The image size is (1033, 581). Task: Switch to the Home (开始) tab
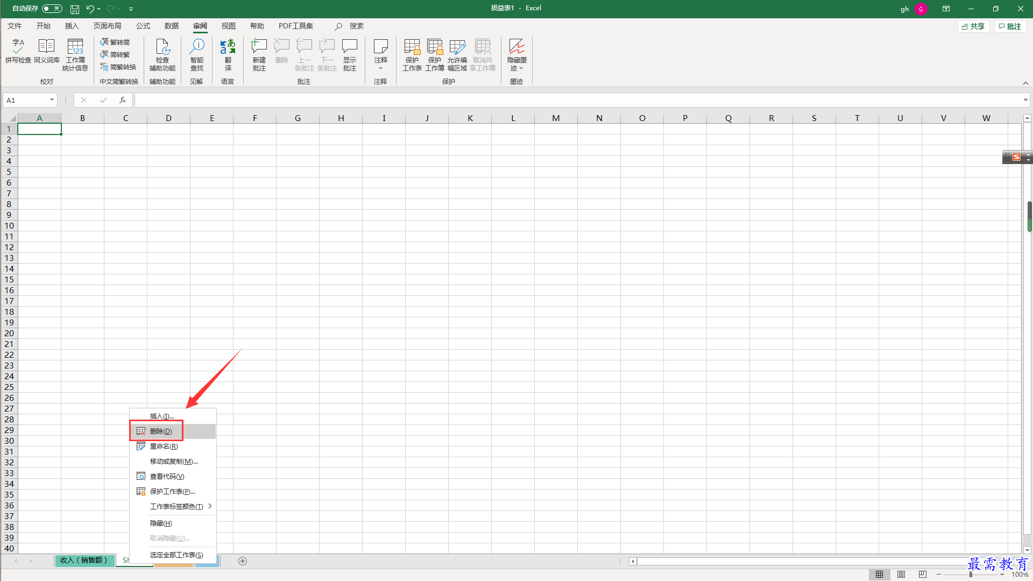click(x=44, y=26)
